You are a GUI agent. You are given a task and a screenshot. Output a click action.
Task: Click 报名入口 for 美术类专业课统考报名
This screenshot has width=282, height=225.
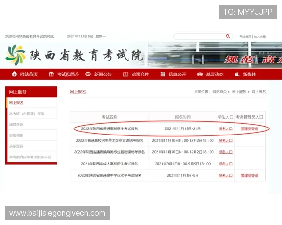coord(226,140)
